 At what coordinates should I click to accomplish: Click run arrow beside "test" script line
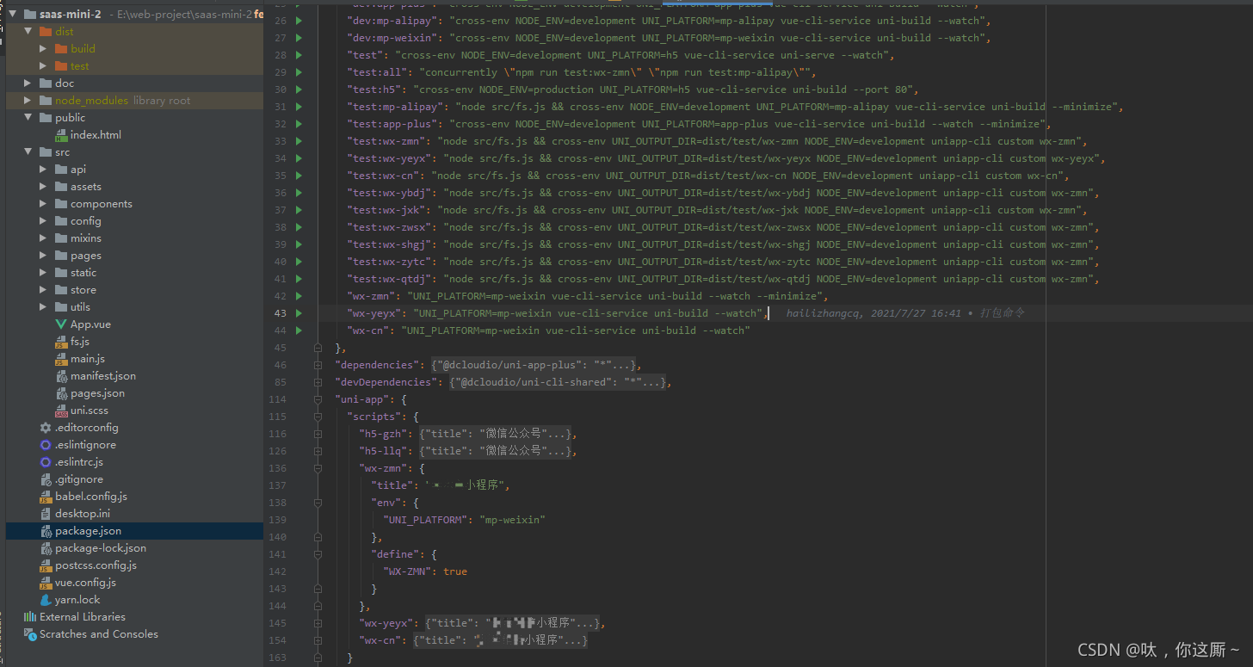pyautogui.click(x=299, y=55)
